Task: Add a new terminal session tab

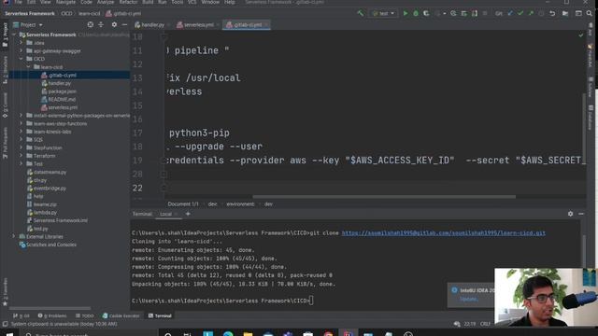Action: 188,214
